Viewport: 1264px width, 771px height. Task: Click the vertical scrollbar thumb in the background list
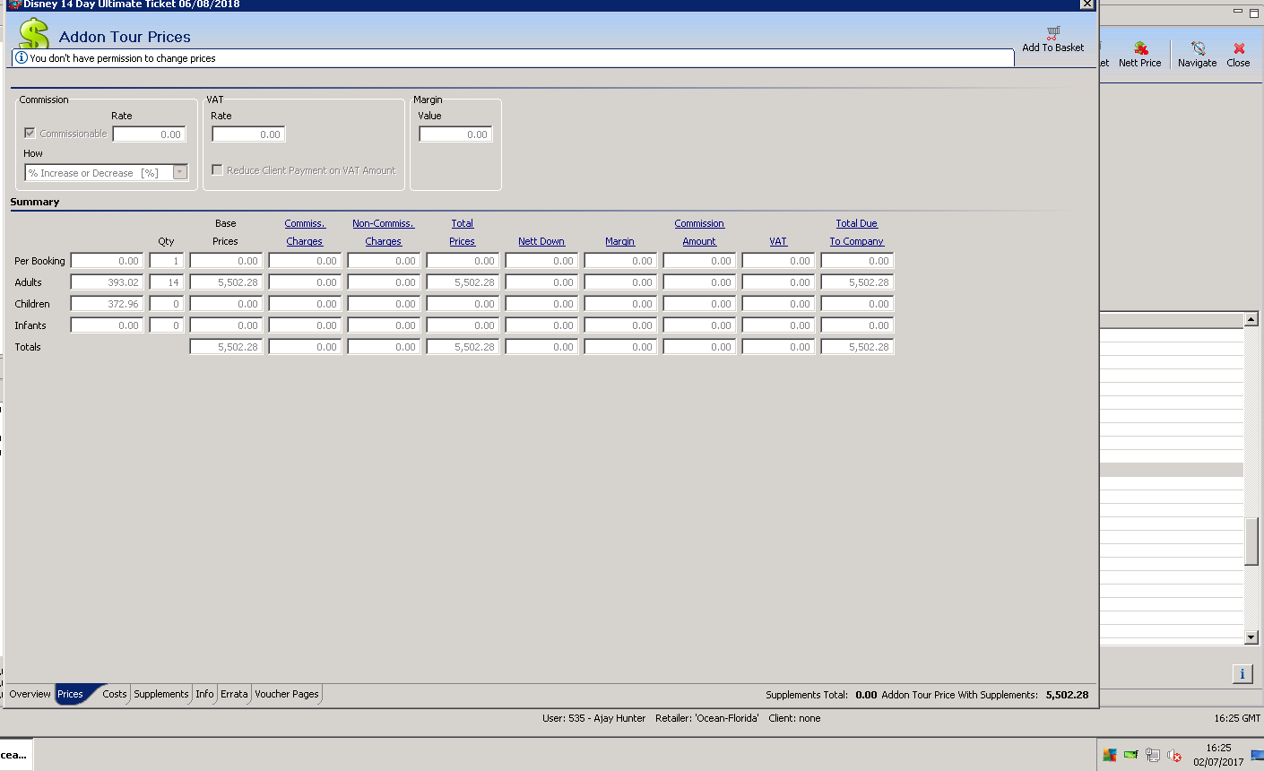click(x=1251, y=541)
